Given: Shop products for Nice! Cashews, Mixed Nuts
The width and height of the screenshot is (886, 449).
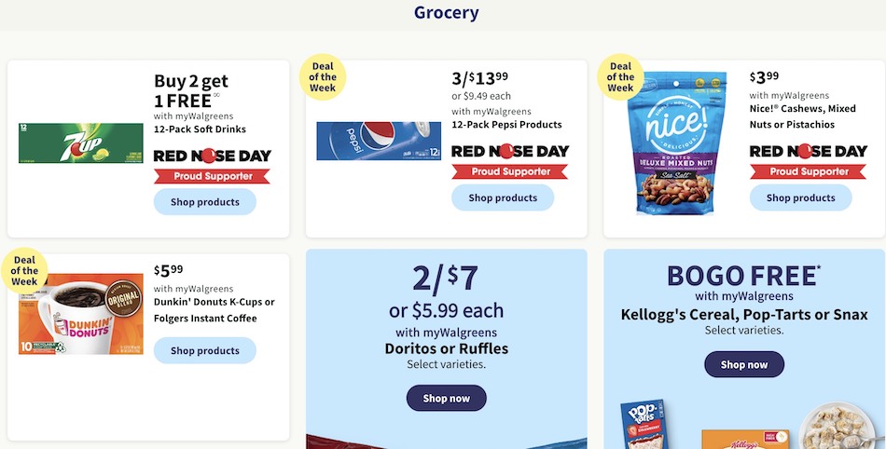Looking at the screenshot, I should coord(801,197).
